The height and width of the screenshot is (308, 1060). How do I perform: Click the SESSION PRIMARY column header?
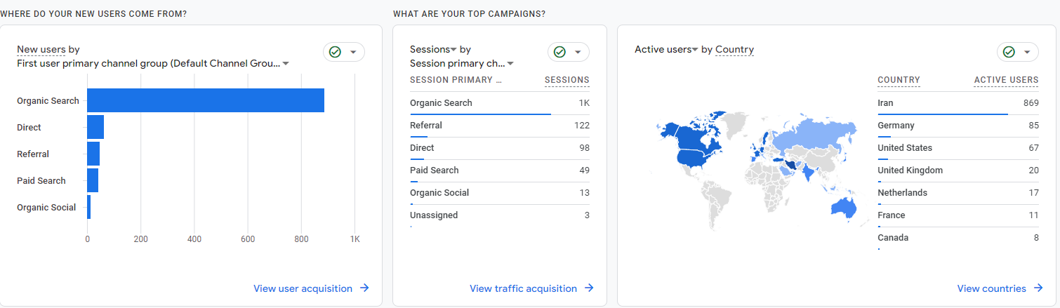point(456,80)
